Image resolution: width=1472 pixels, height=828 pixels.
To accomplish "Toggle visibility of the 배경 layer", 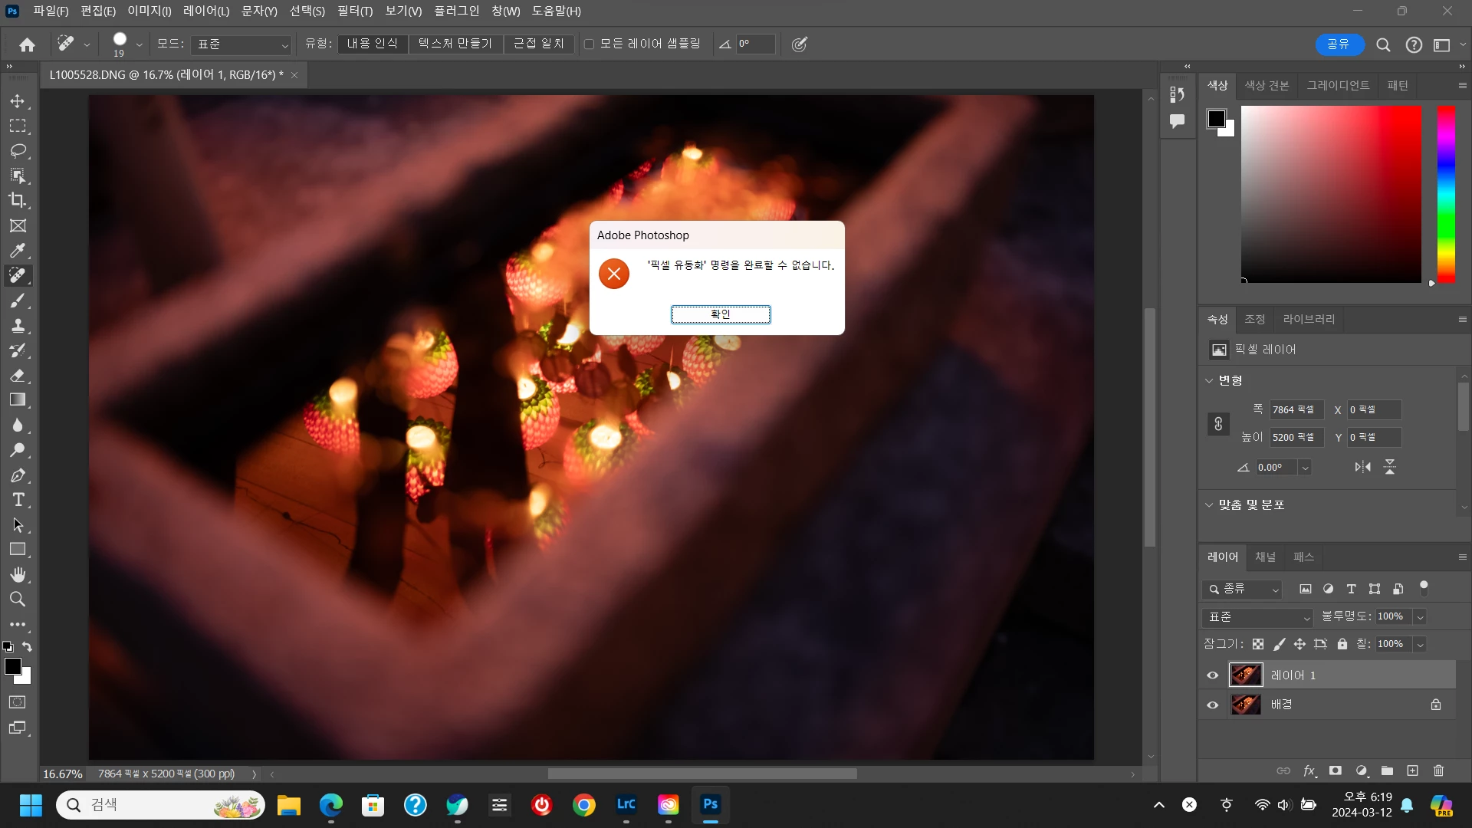I will (1212, 705).
